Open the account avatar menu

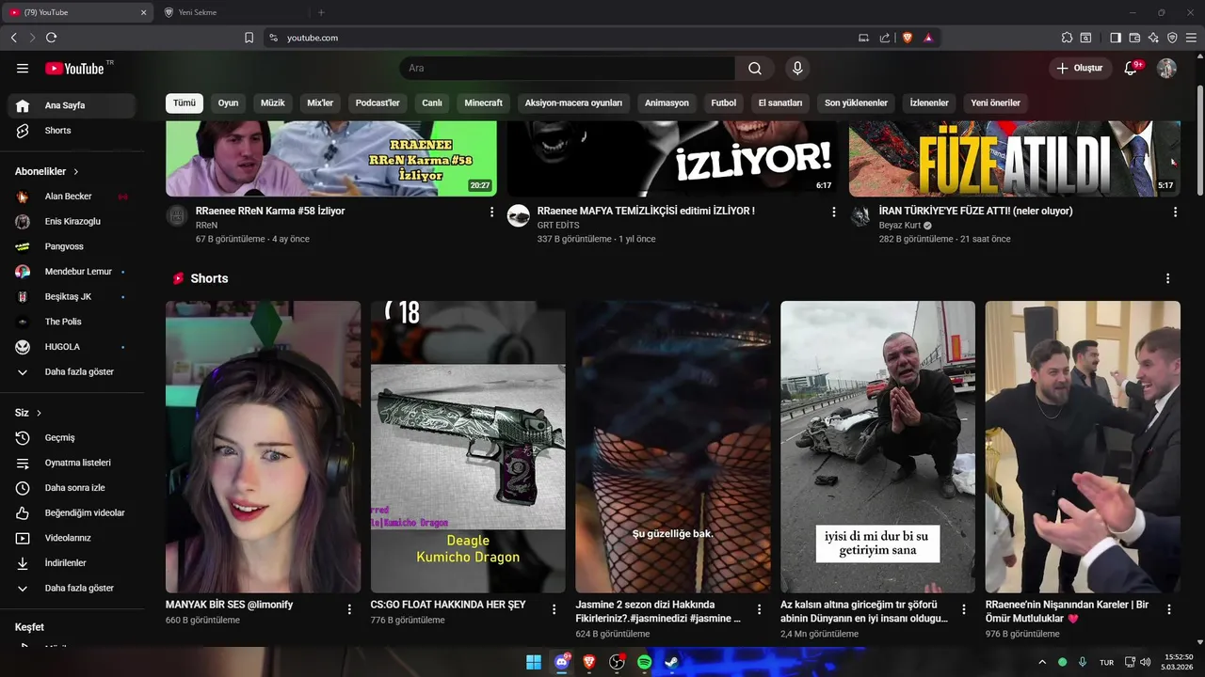tap(1166, 68)
